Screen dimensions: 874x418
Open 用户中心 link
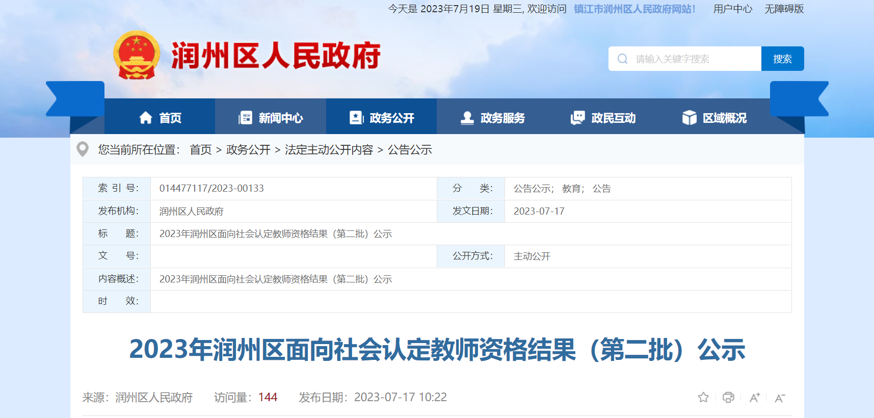click(x=733, y=9)
